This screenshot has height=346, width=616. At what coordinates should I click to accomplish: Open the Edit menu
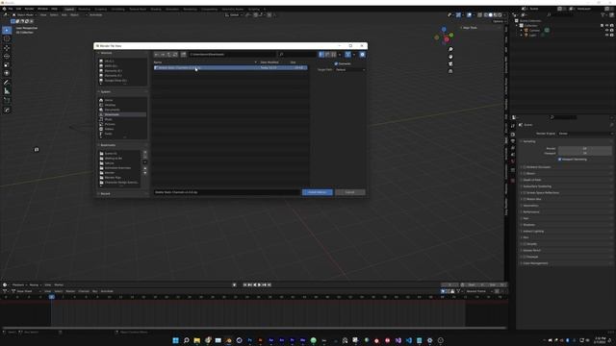18,9
